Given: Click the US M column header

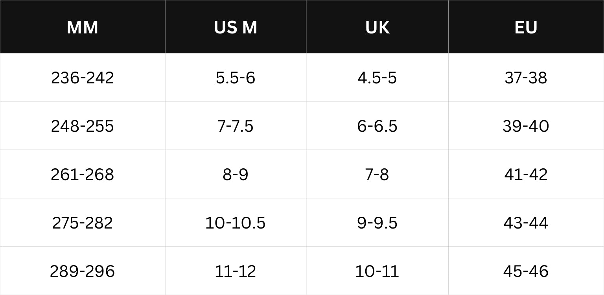Looking at the screenshot, I should click(x=236, y=27).
